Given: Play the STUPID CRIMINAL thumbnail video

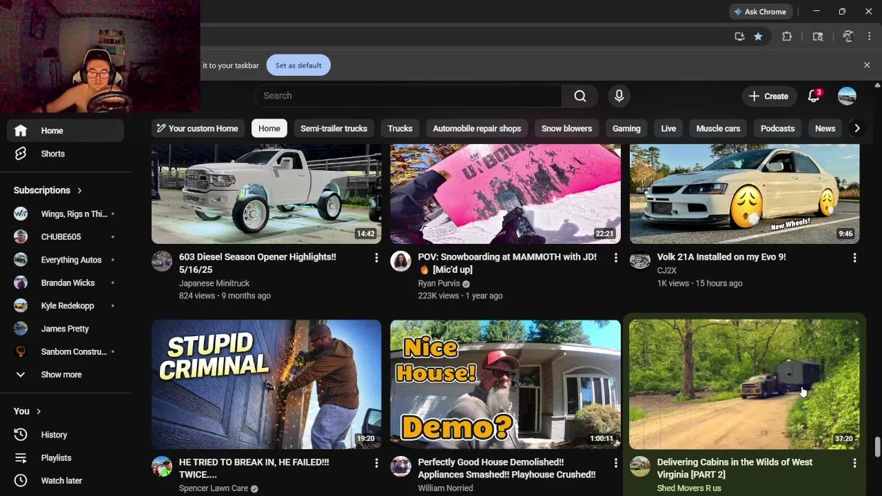Looking at the screenshot, I should click(266, 384).
